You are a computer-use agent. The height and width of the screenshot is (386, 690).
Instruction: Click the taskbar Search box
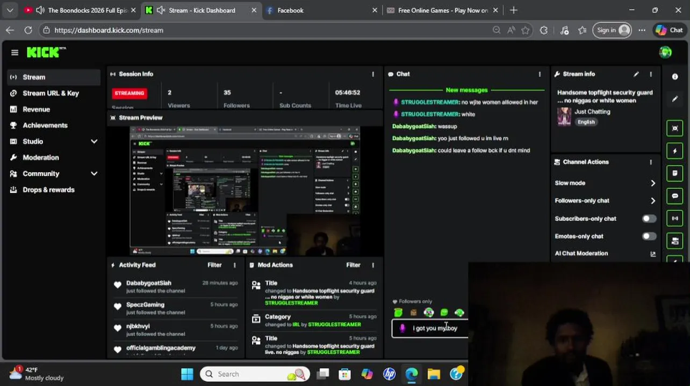pyautogui.click(x=255, y=374)
